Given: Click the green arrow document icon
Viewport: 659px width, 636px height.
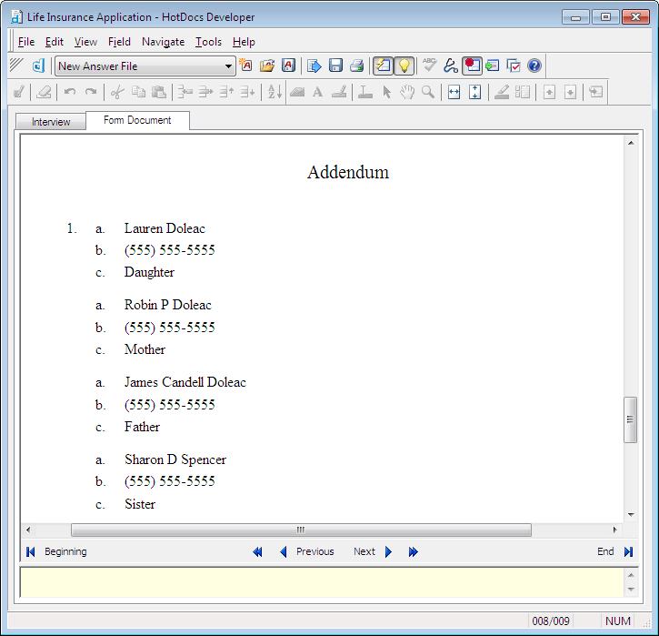Looking at the screenshot, I should pyautogui.click(x=492, y=66).
